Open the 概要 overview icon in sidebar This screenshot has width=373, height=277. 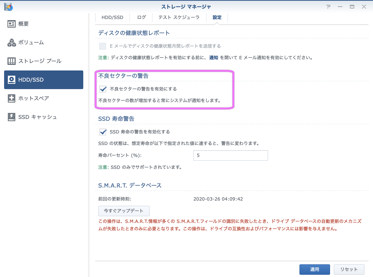[x=12, y=24]
